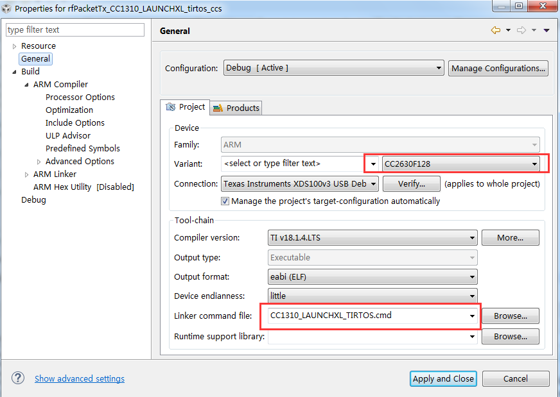Cancel the properties dialog
This screenshot has width=560, height=397.
[x=516, y=379]
